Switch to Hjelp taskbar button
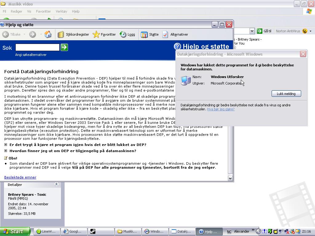 tap(209, 231)
